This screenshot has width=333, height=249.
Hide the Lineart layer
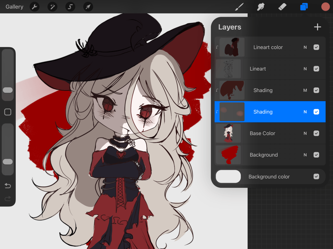point(316,69)
